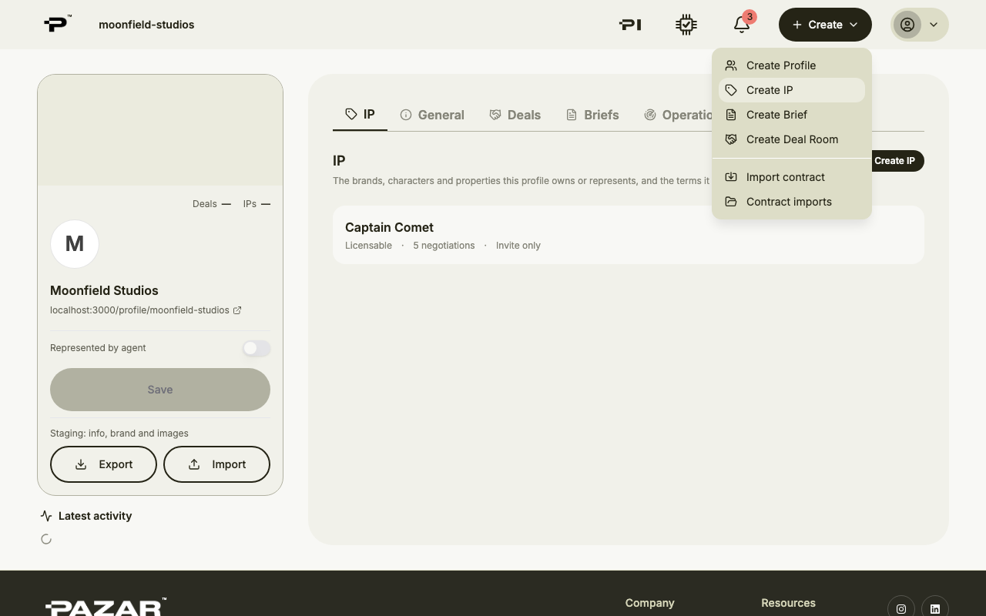Click the LinkedIn icon in footer
The image size is (986, 616).
(x=935, y=608)
